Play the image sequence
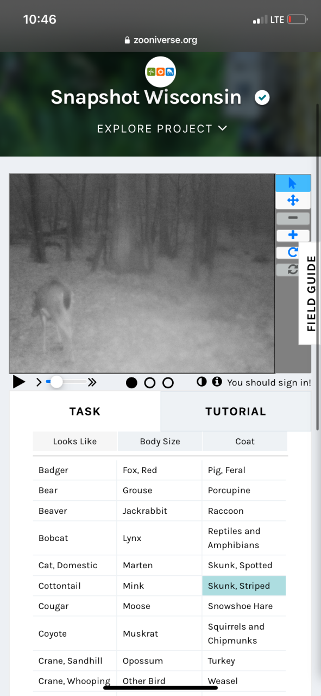This screenshot has height=696, width=321. coord(19,382)
